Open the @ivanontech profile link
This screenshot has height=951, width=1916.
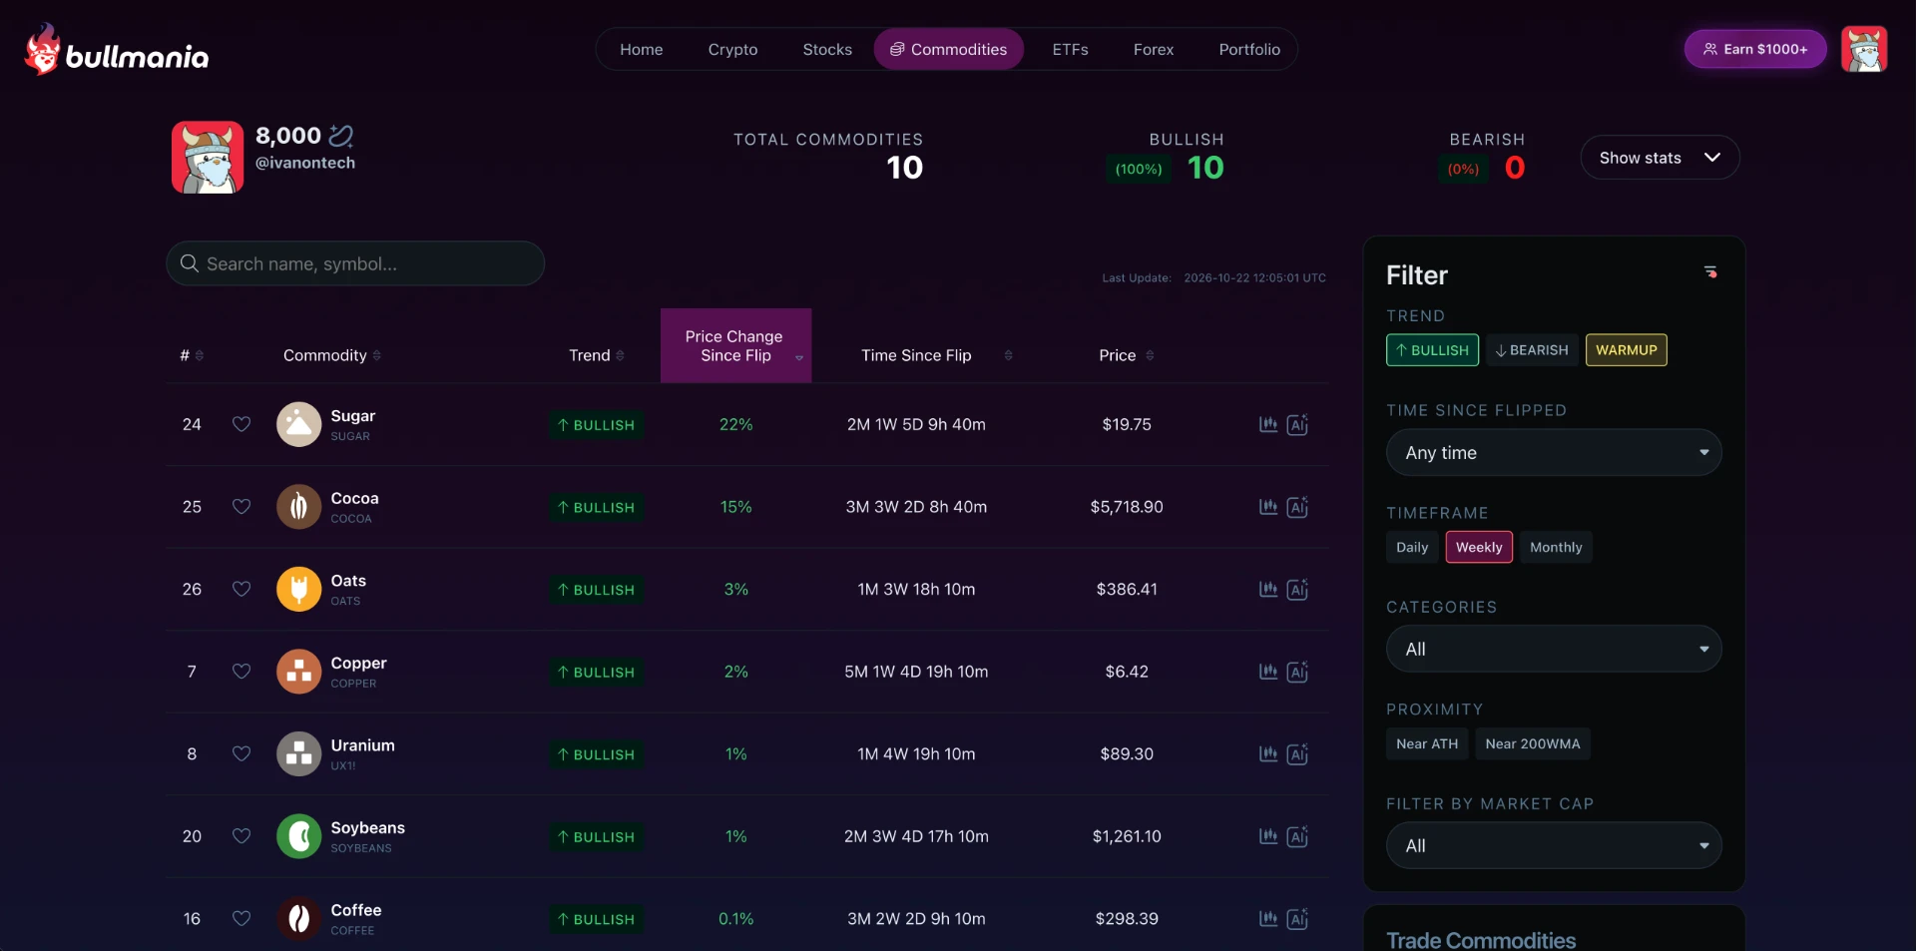click(x=305, y=163)
